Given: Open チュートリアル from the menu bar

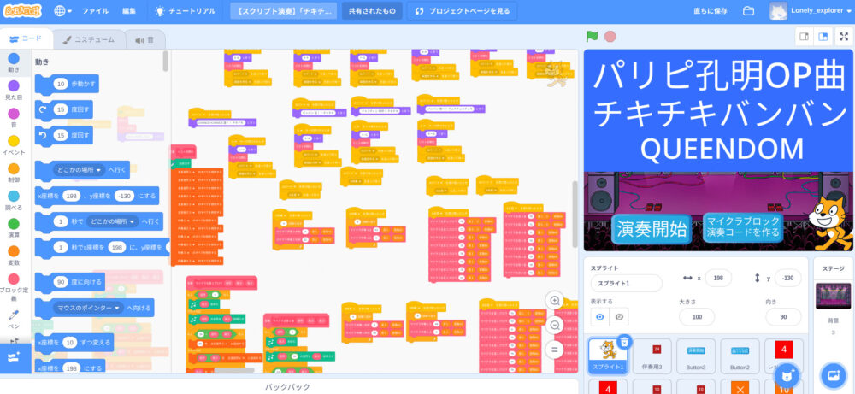Looking at the screenshot, I should (x=186, y=11).
